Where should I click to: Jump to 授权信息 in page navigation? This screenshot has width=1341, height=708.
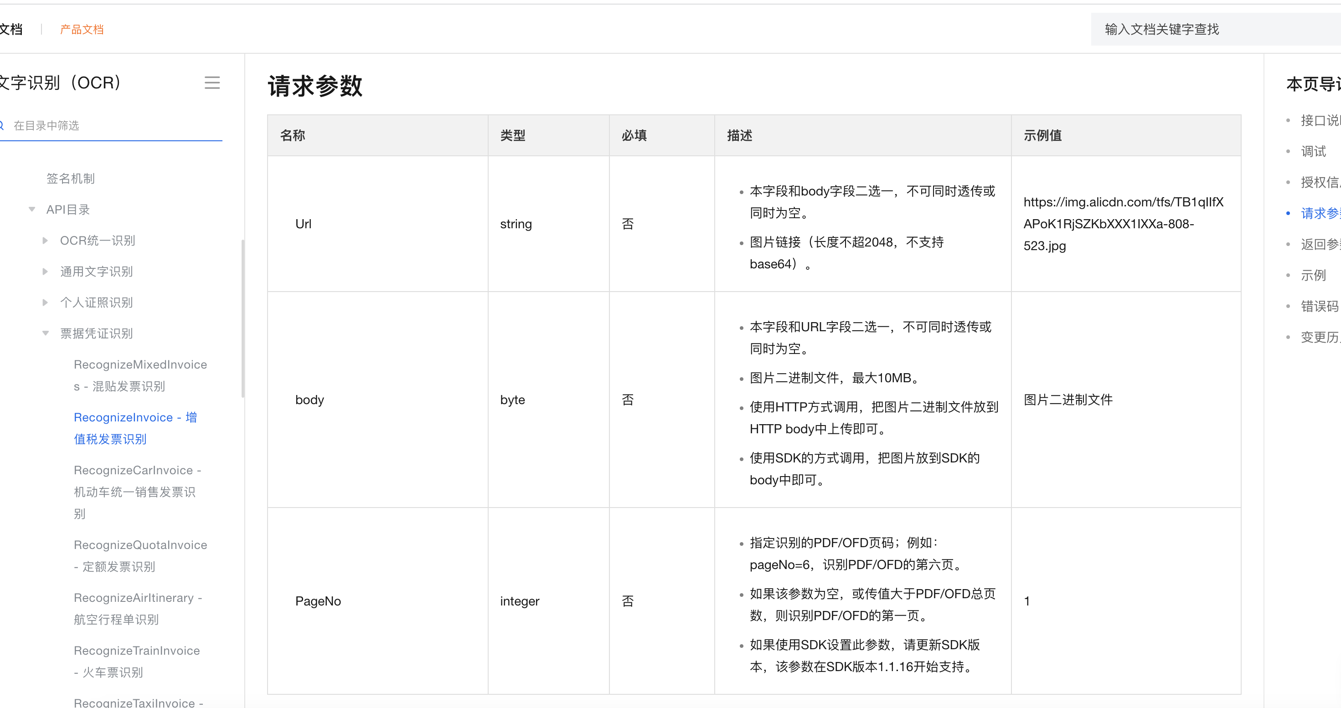(x=1320, y=183)
